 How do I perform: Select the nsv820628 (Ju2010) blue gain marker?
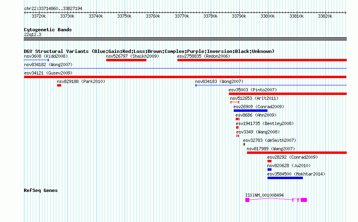(x=270, y=170)
